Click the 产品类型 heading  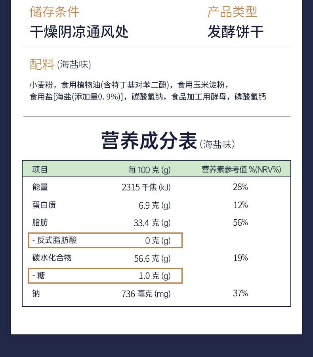pyautogui.click(x=232, y=12)
